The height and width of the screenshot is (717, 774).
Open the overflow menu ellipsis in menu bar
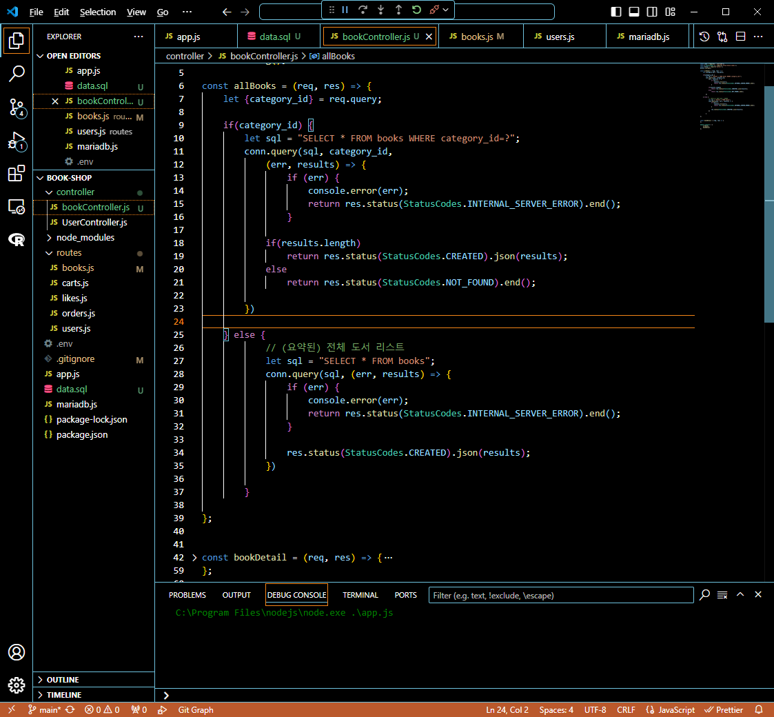click(187, 12)
